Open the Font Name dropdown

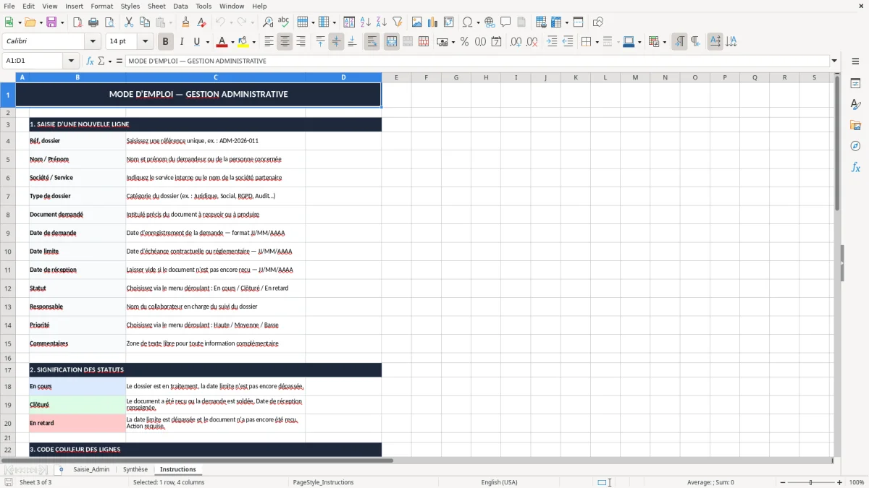point(93,42)
